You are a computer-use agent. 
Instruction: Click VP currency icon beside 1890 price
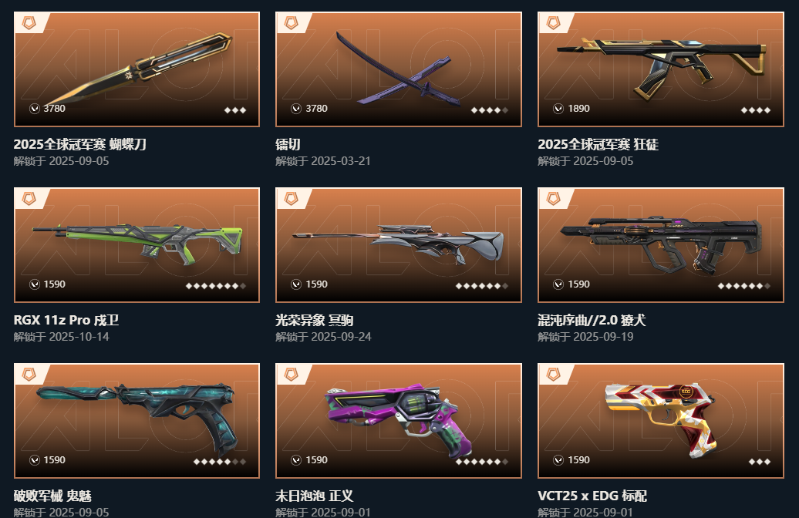[558, 109]
